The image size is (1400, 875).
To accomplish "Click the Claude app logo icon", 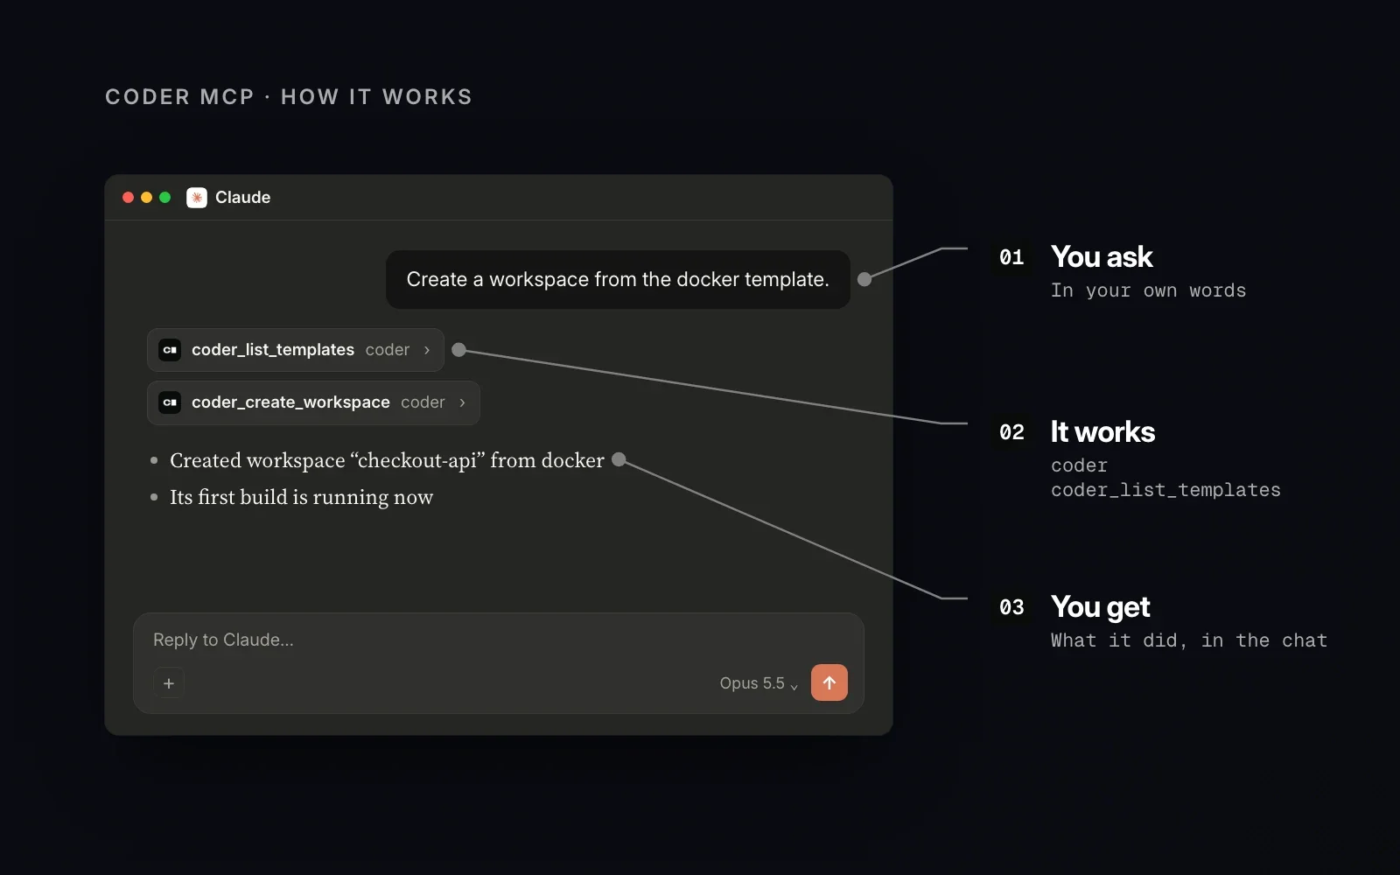I will pyautogui.click(x=197, y=198).
